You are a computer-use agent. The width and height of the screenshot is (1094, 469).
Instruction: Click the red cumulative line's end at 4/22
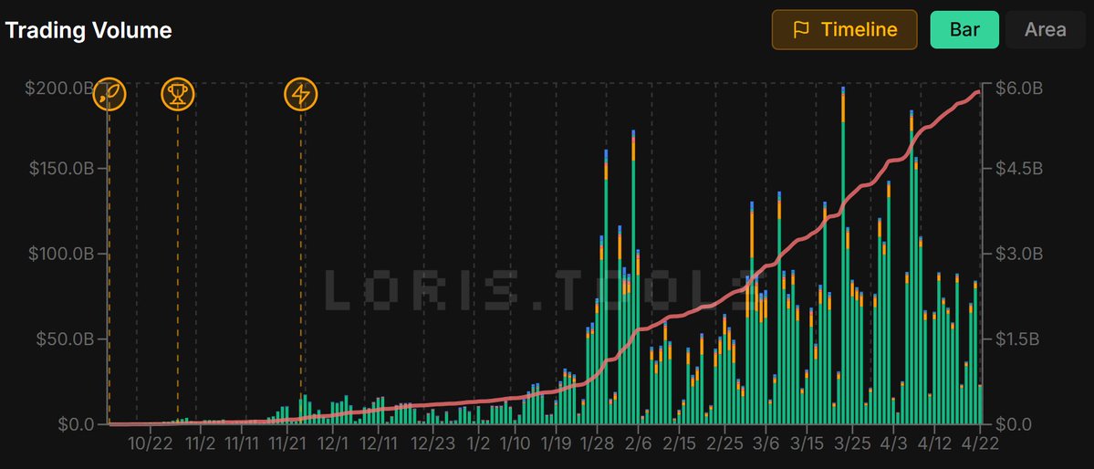click(978, 92)
